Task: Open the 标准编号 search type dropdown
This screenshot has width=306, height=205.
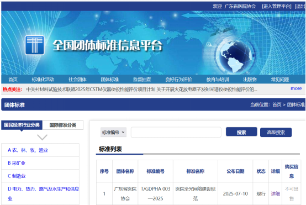Action: pyautogui.click(x=113, y=133)
